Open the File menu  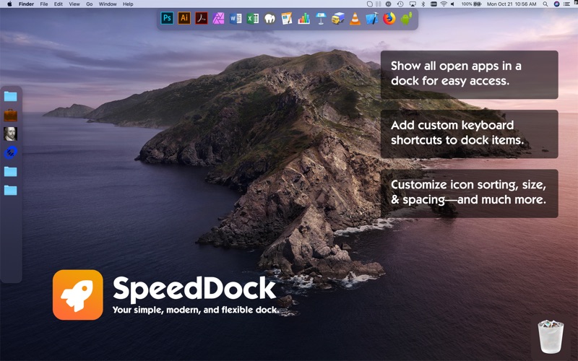44,4
